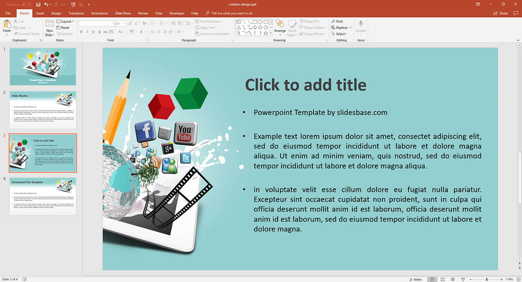Click the Reset slide button
522x282 pixels.
click(65, 28)
